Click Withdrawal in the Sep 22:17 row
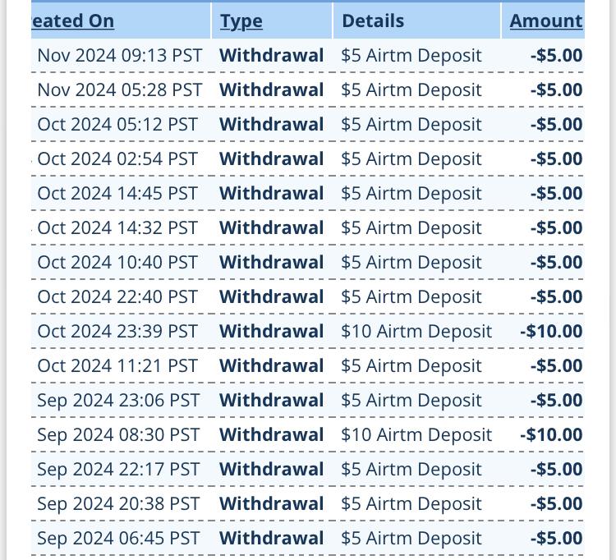Viewport: 616px width, 560px height. [272, 470]
